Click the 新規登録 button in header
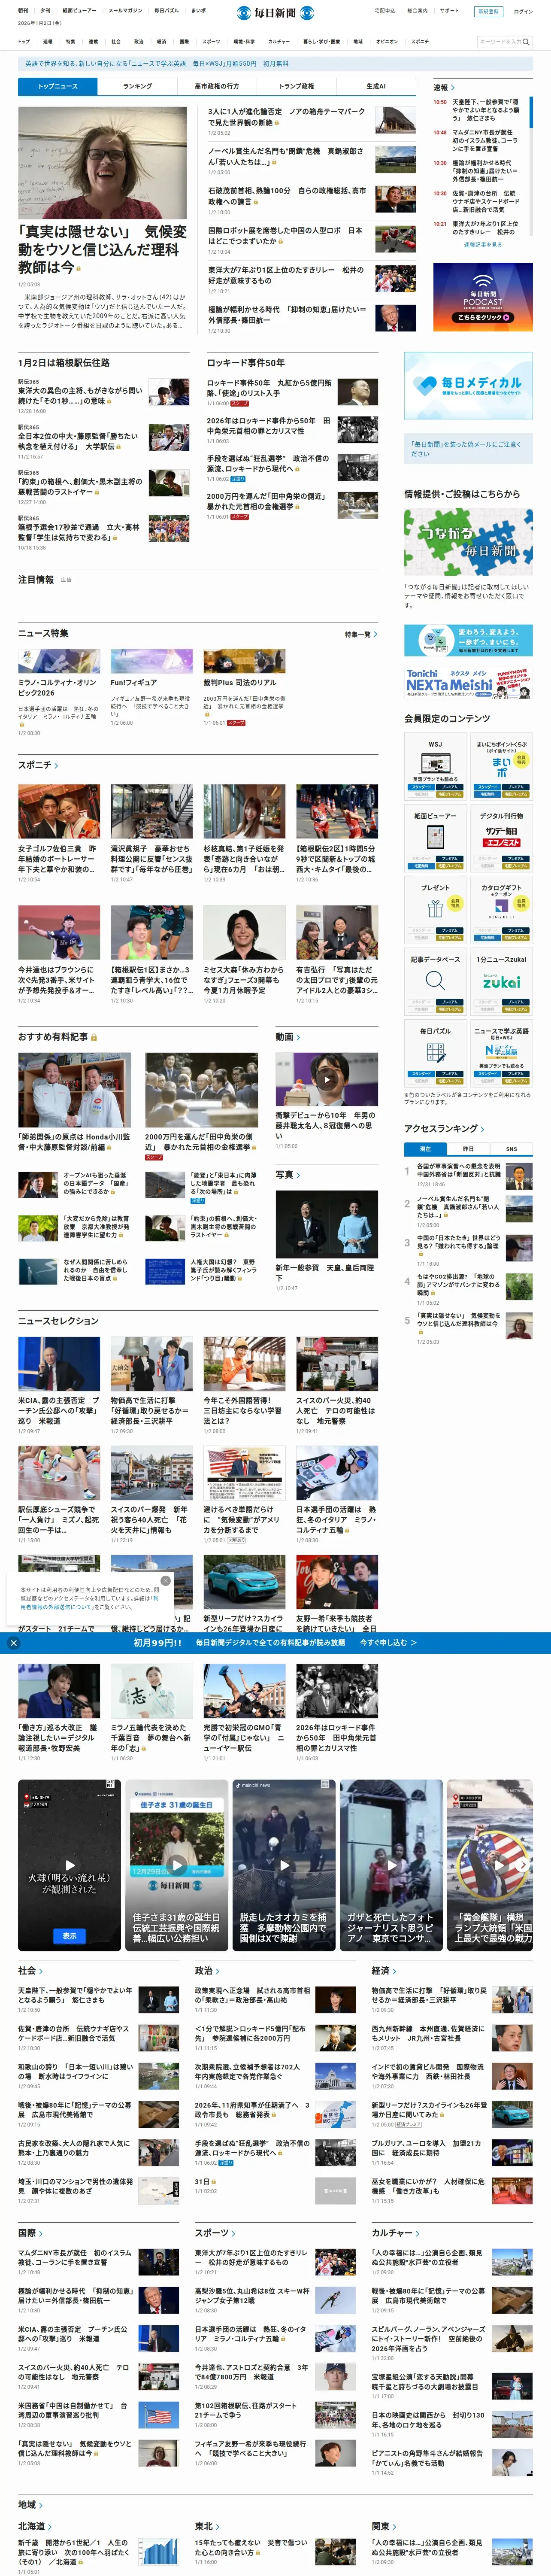The image size is (551, 2576). (487, 11)
